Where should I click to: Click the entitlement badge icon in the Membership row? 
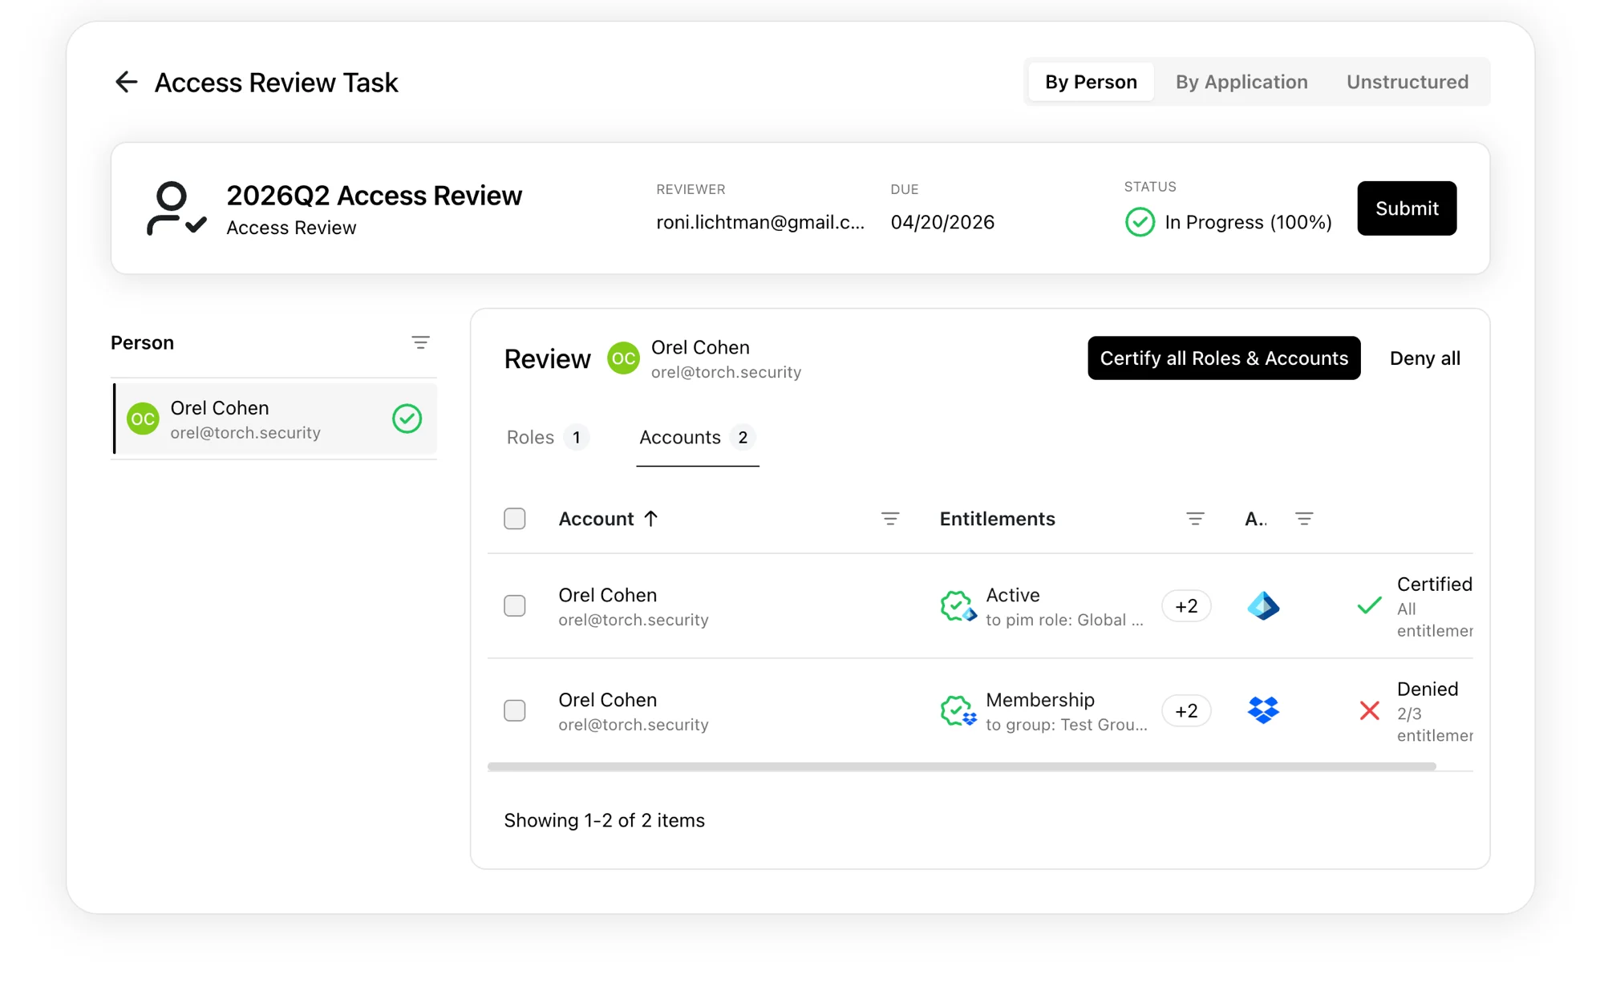[958, 711]
